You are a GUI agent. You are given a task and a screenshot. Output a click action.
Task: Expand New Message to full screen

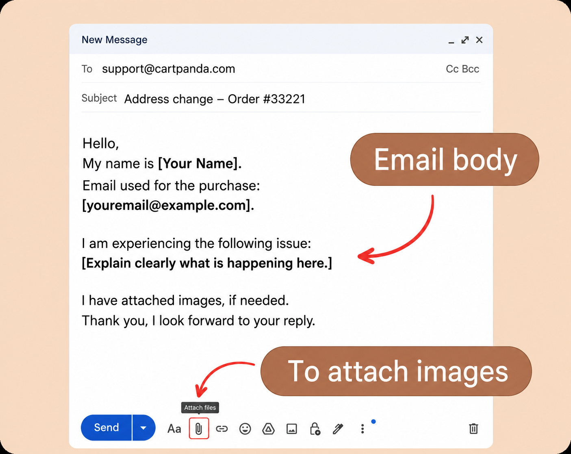[465, 40]
